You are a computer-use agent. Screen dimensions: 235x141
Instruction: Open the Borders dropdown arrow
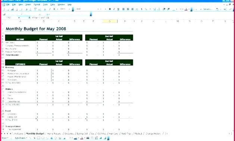176,9
